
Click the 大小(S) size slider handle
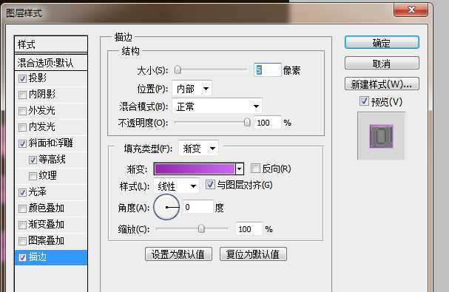pyautogui.click(x=178, y=69)
